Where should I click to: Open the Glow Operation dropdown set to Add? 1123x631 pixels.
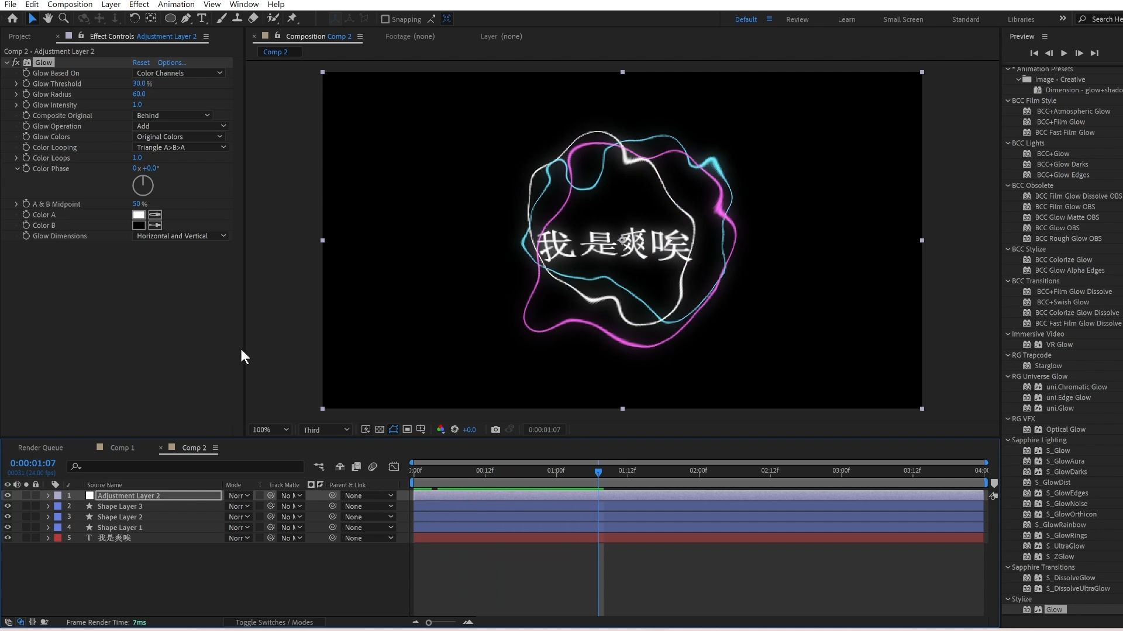[x=180, y=126]
